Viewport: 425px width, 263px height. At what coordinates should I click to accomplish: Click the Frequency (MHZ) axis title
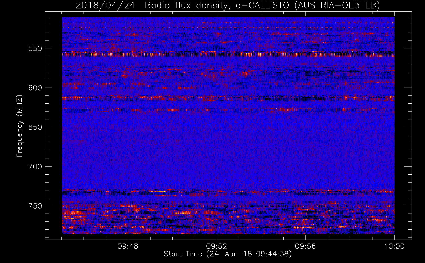coord(20,126)
